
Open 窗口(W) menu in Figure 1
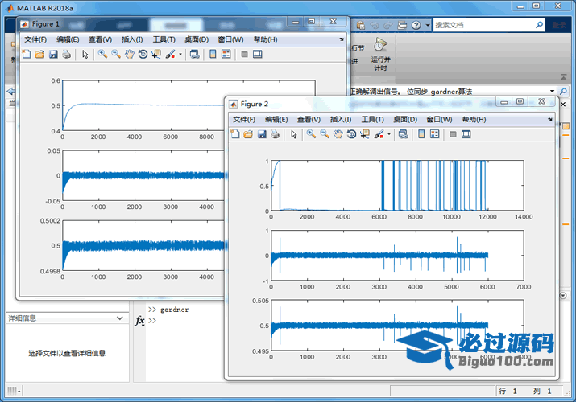pyautogui.click(x=230, y=39)
